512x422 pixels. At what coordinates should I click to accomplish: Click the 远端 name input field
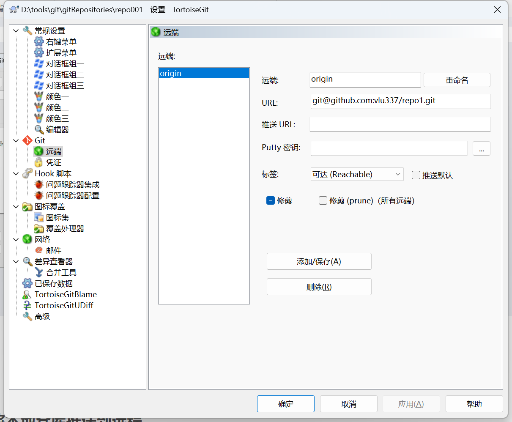[365, 79]
